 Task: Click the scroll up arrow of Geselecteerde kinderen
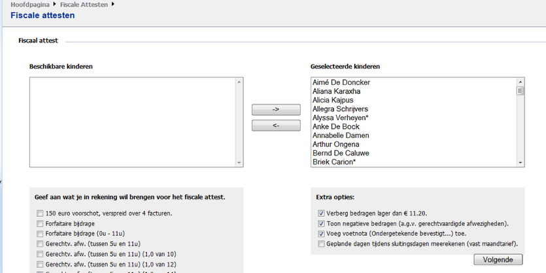520,82
